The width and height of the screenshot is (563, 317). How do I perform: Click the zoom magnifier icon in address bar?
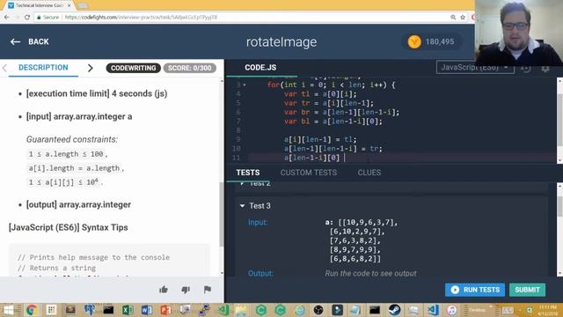[453, 17]
